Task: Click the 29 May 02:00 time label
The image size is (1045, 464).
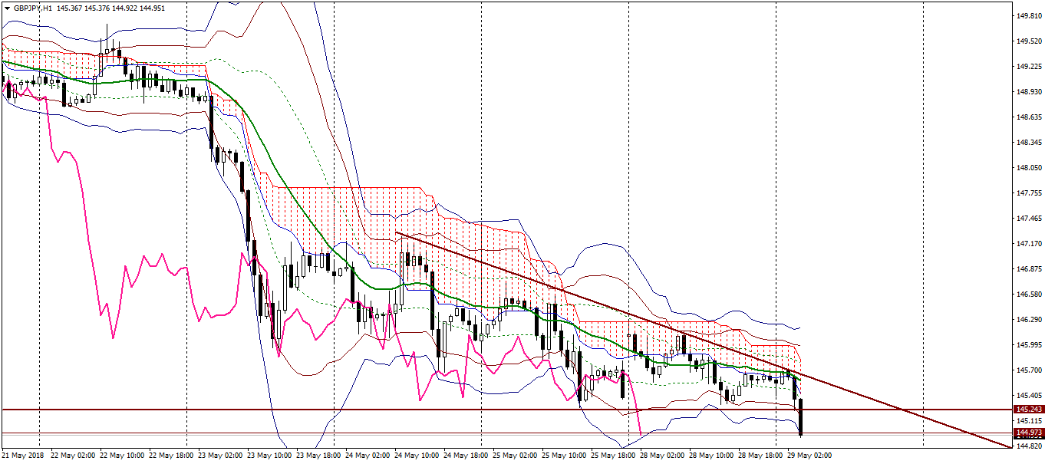Action: coord(808,456)
